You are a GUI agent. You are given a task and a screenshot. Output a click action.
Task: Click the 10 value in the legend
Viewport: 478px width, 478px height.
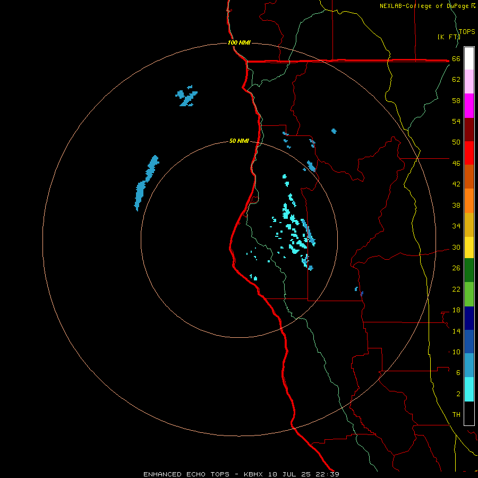point(456,352)
